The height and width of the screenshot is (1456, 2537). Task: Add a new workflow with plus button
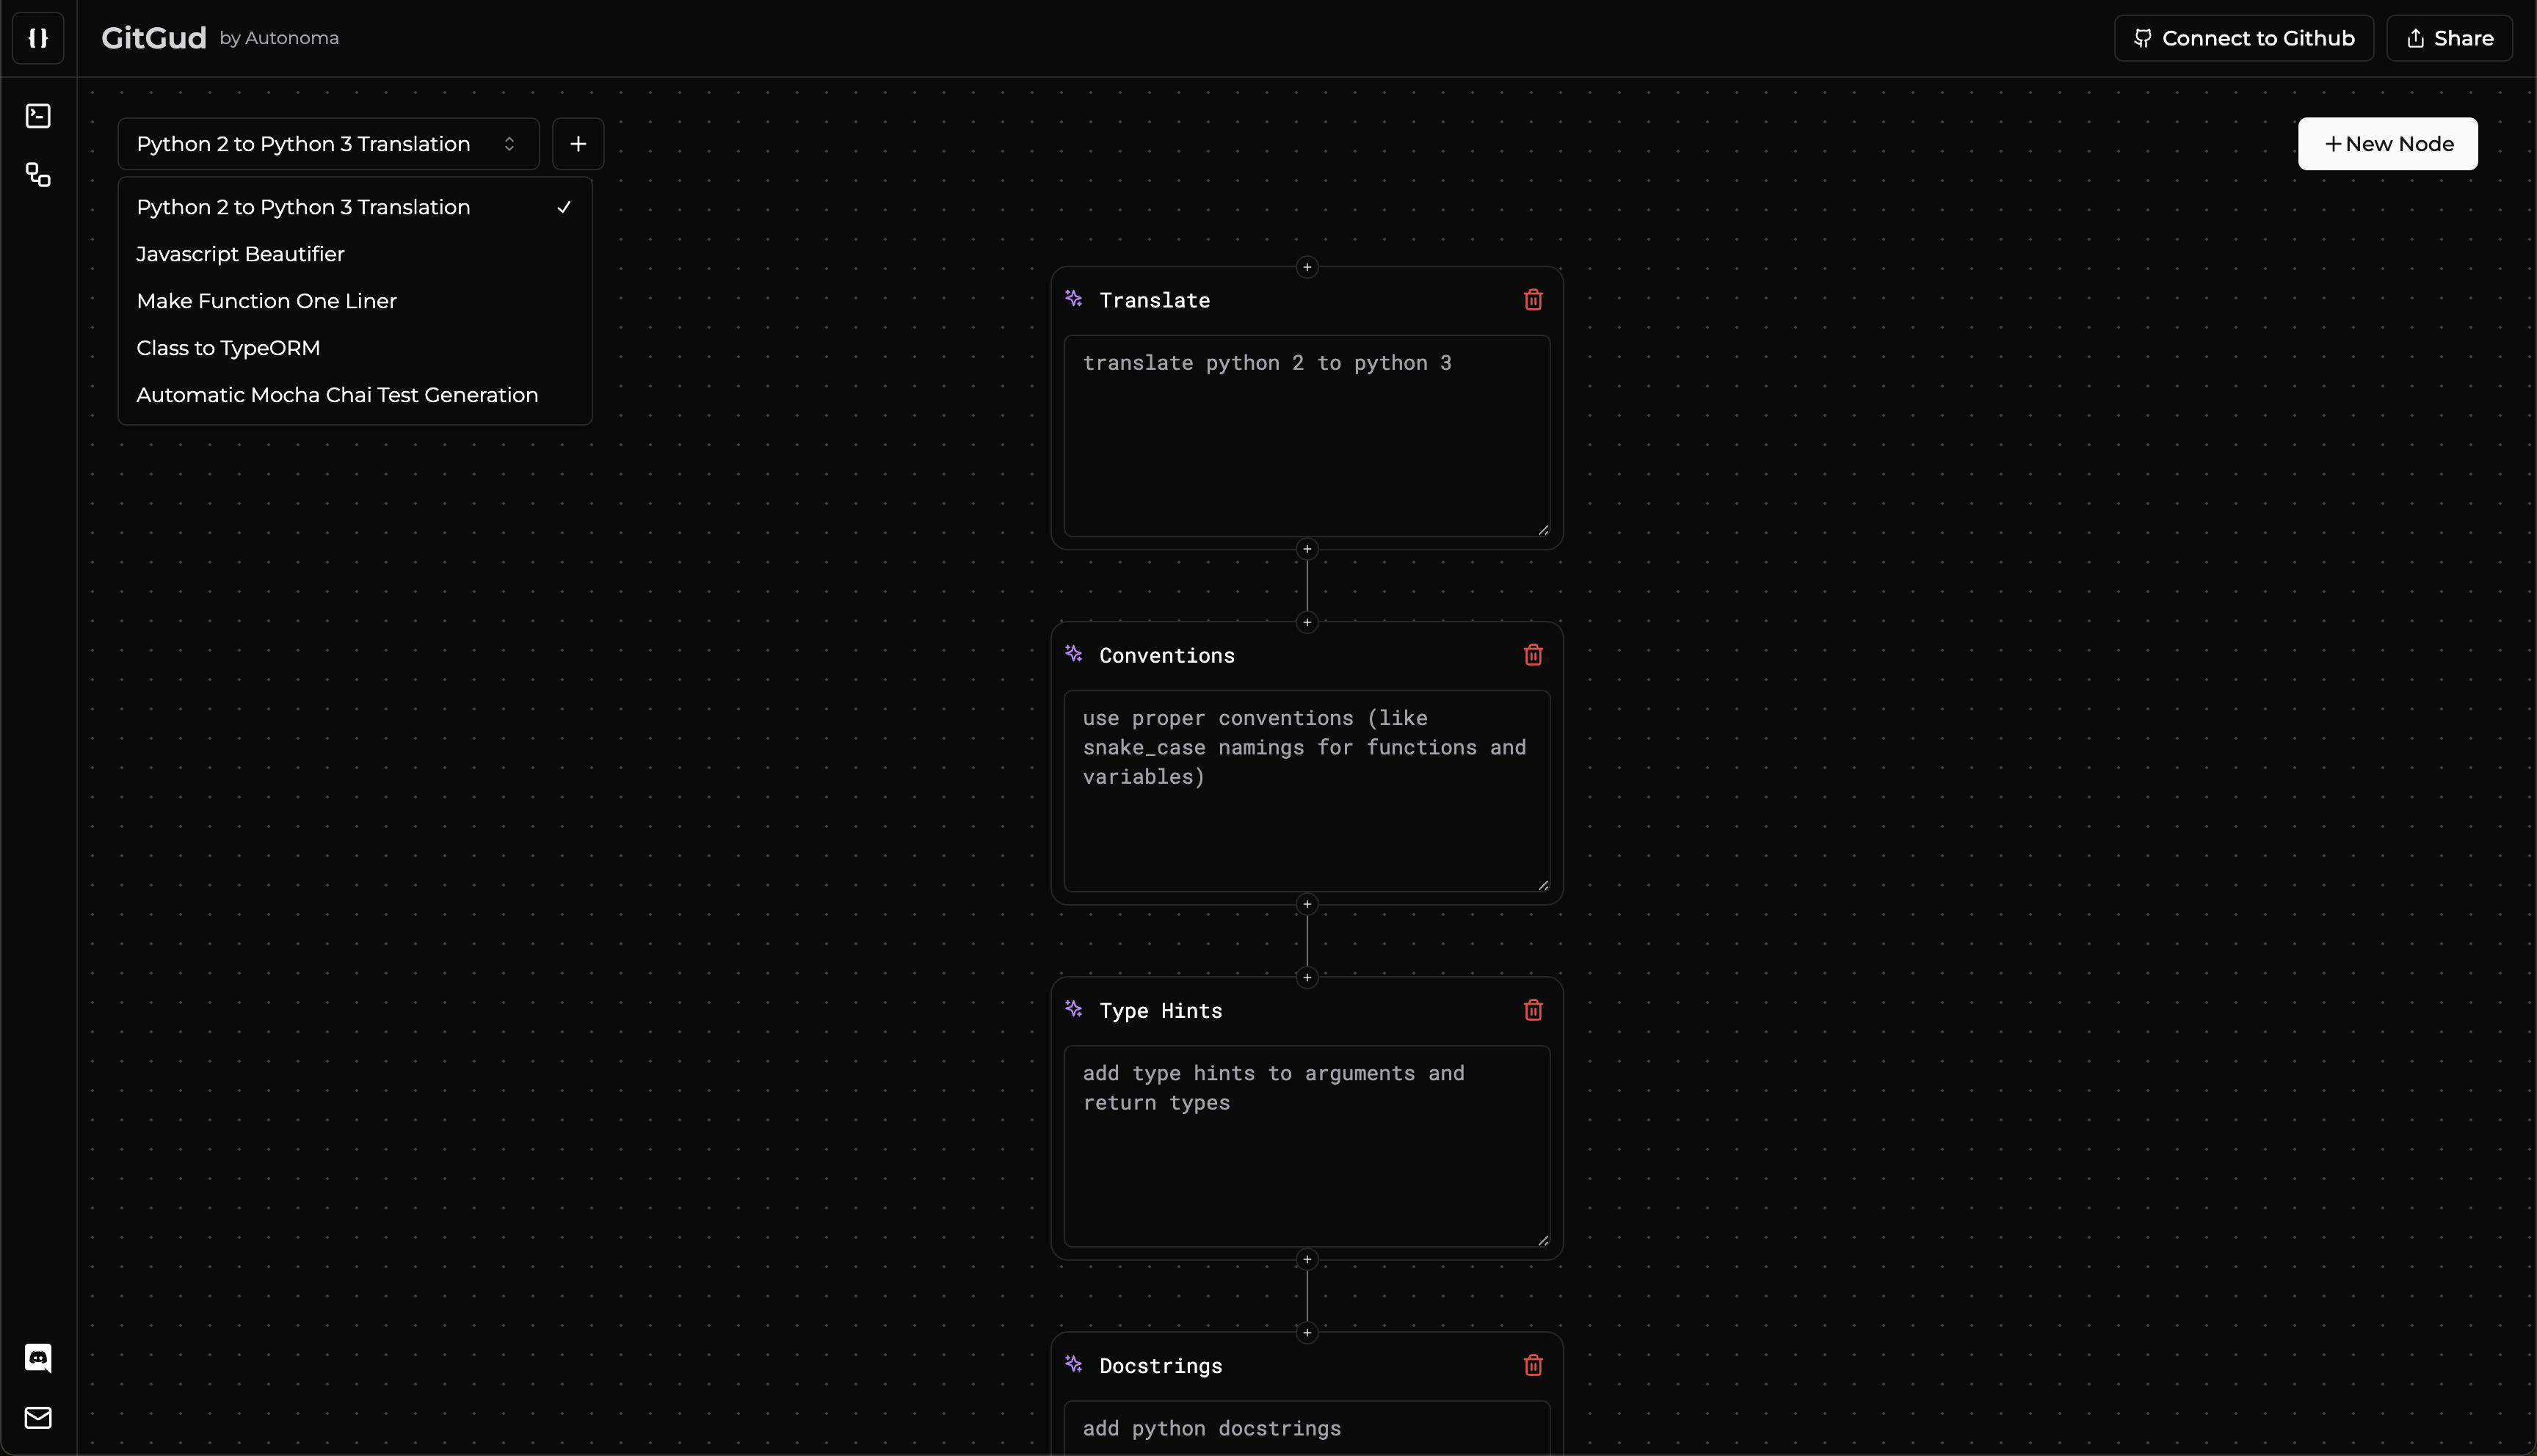[x=578, y=144]
